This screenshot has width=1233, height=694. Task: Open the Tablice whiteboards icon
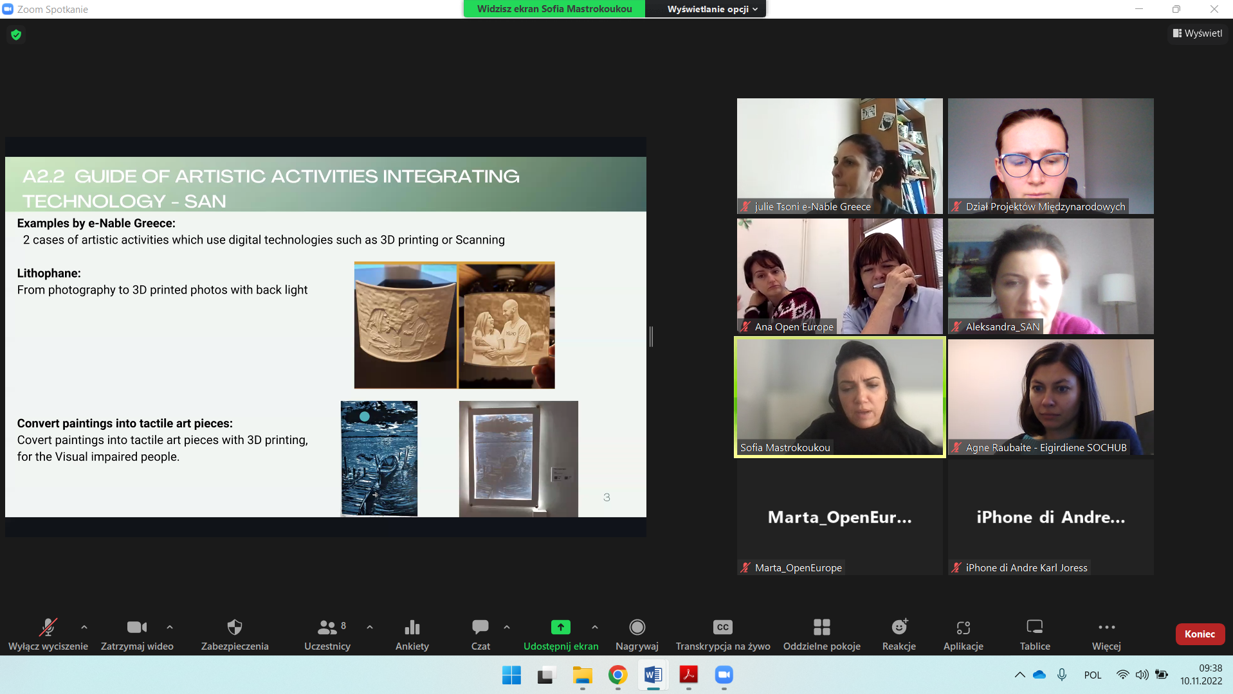tap(1035, 634)
